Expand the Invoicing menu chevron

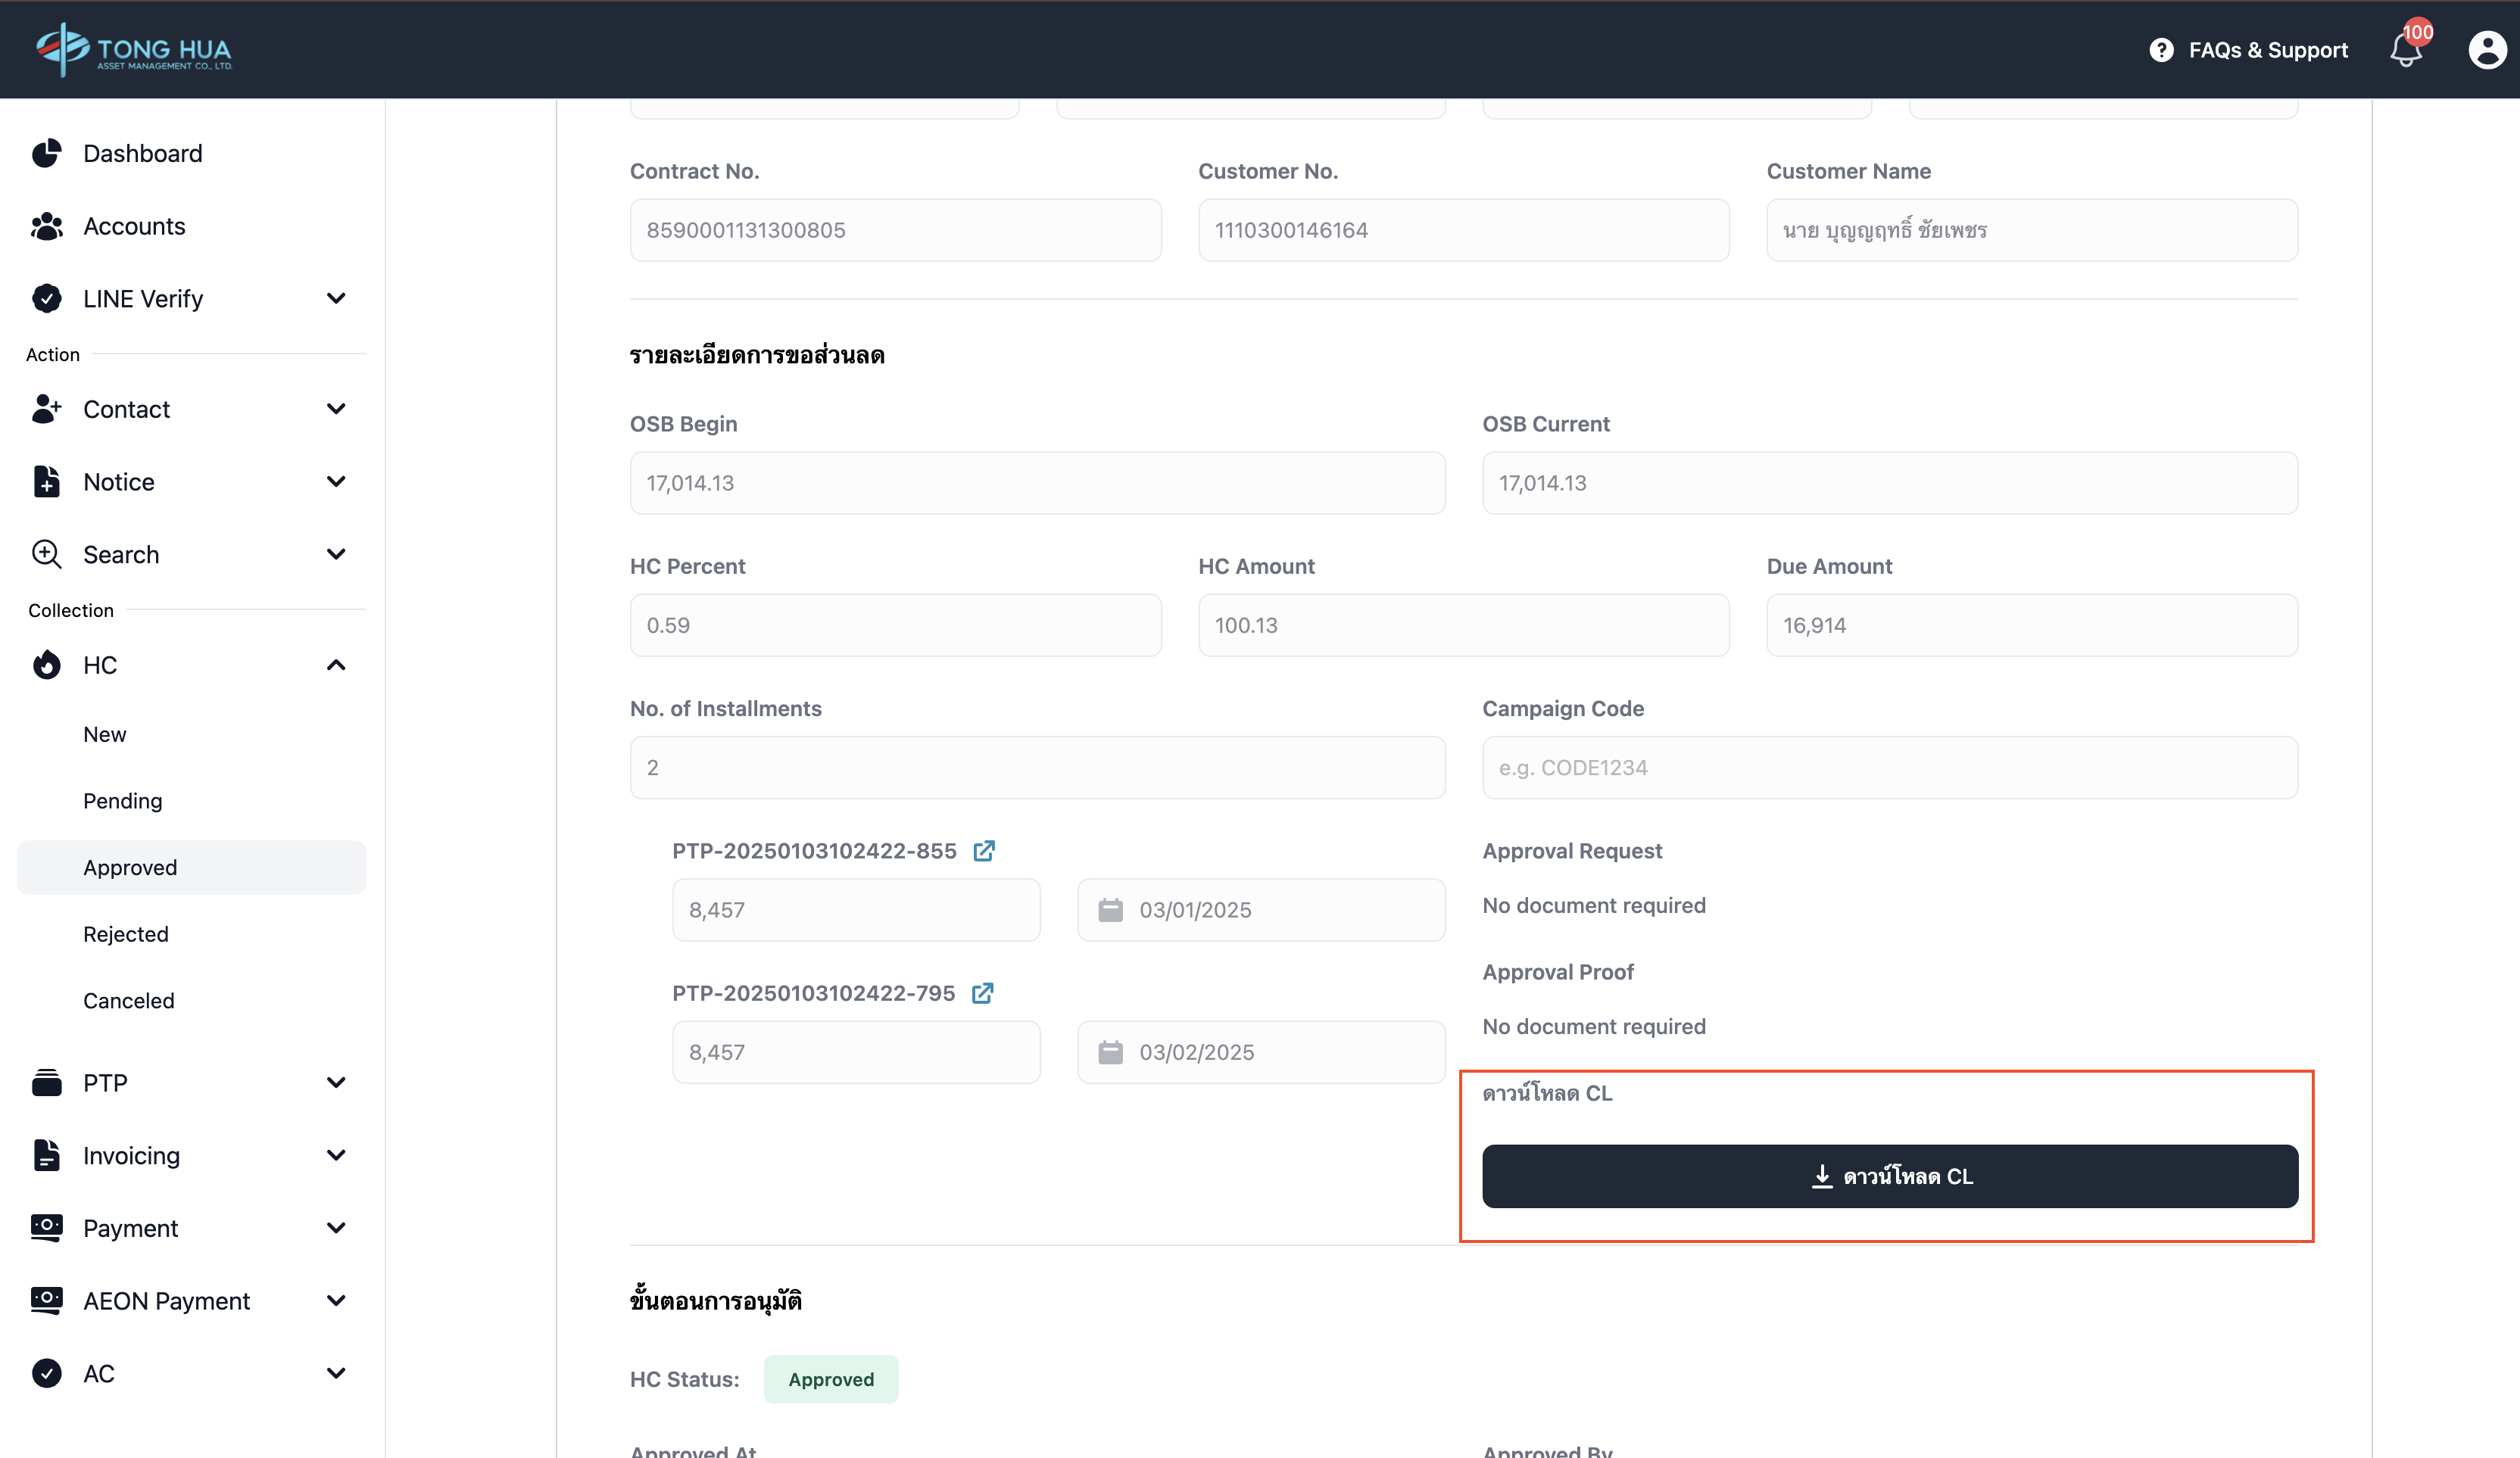tap(336, 1155)
